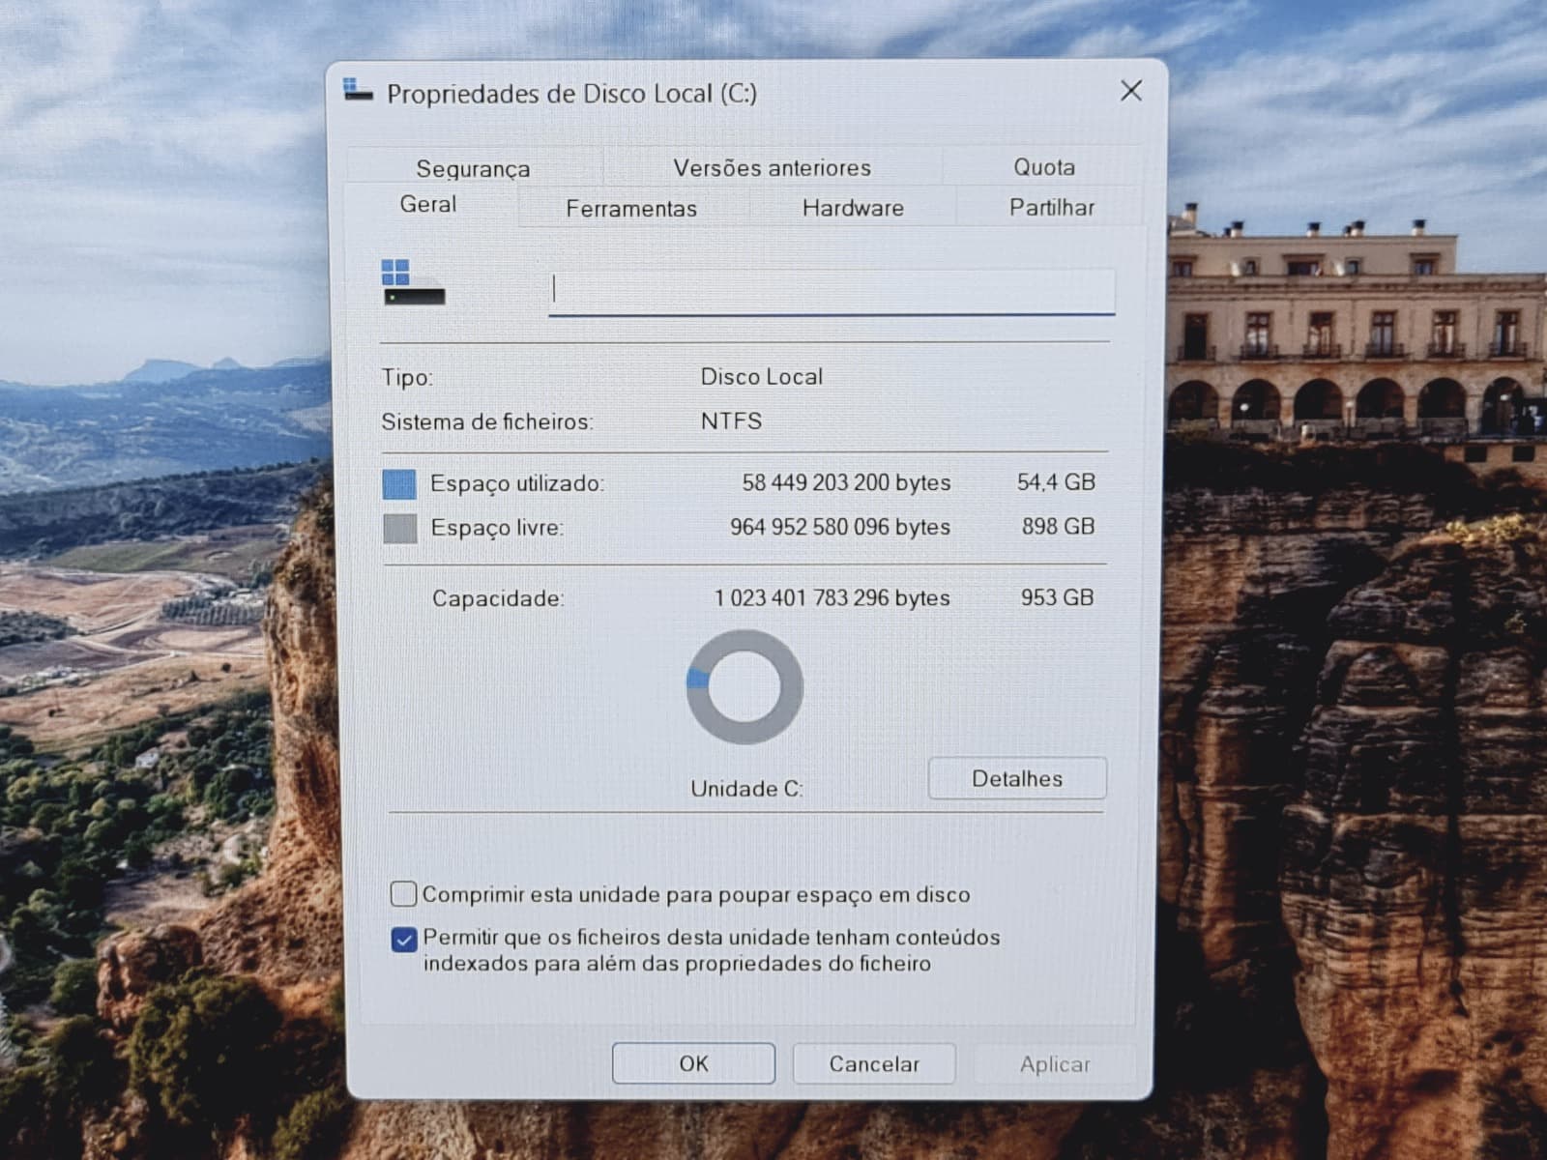Uncheck Permitir que os ficheiros indexados checkbox
Viewport: 1547px width, 1160px height.
(404, 939)
